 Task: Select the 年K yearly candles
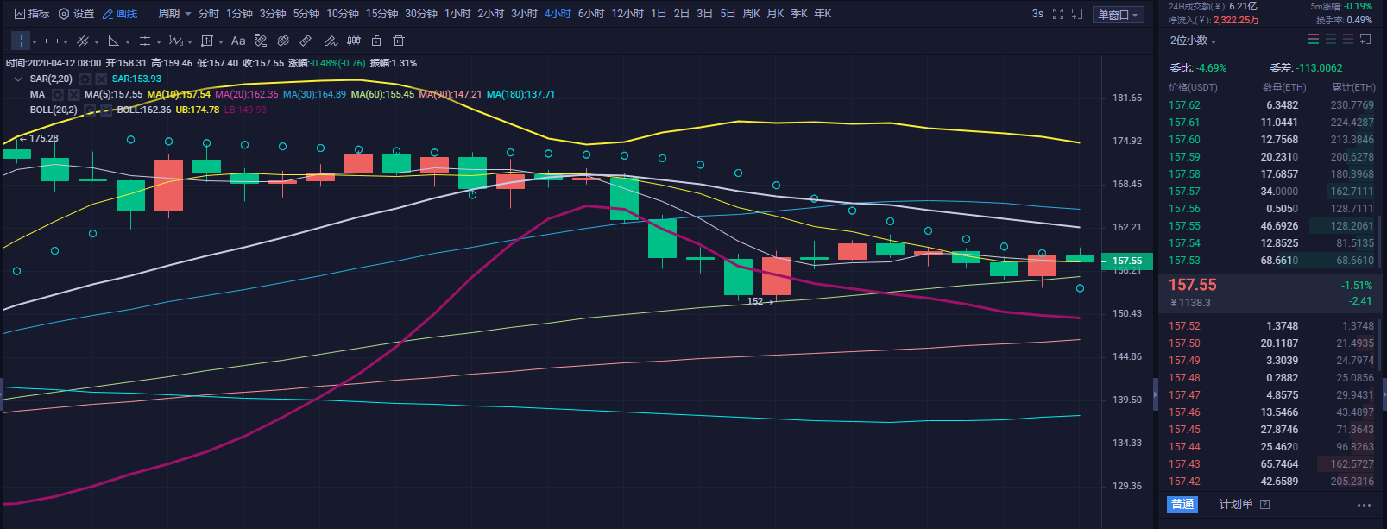pos(823,14)
